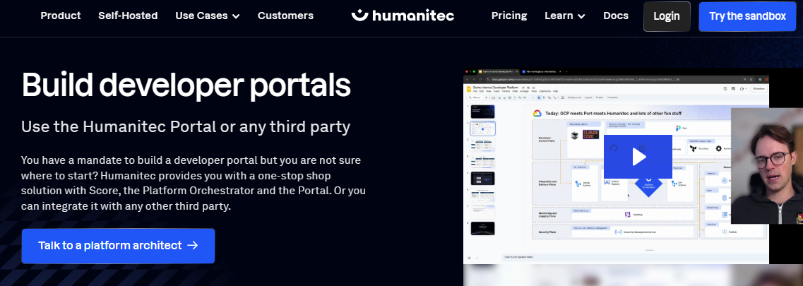This screenshot has width=803, height=286.
Task: Click Try the sandbox button
Action: 747,16
